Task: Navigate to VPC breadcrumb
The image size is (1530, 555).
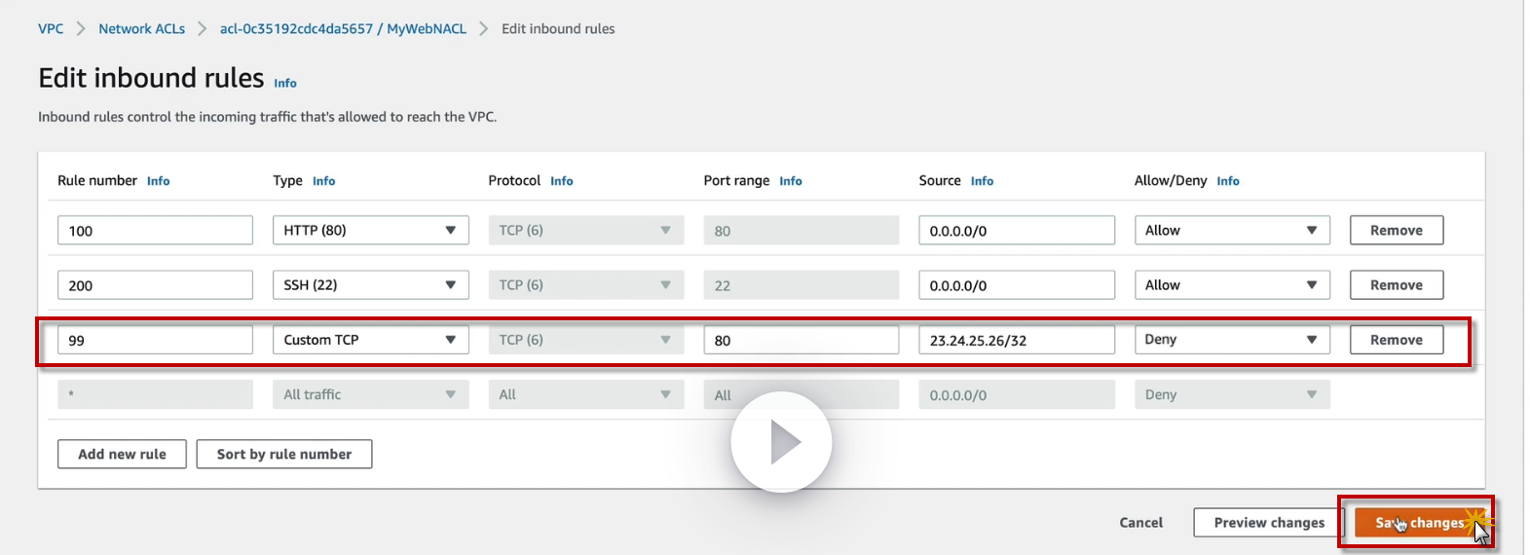Action: 51,29
